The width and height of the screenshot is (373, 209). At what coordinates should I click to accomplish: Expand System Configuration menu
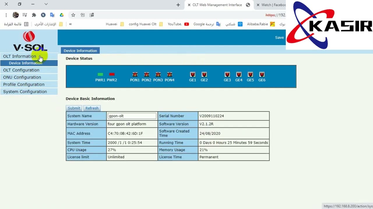click(x=29, y=92)
